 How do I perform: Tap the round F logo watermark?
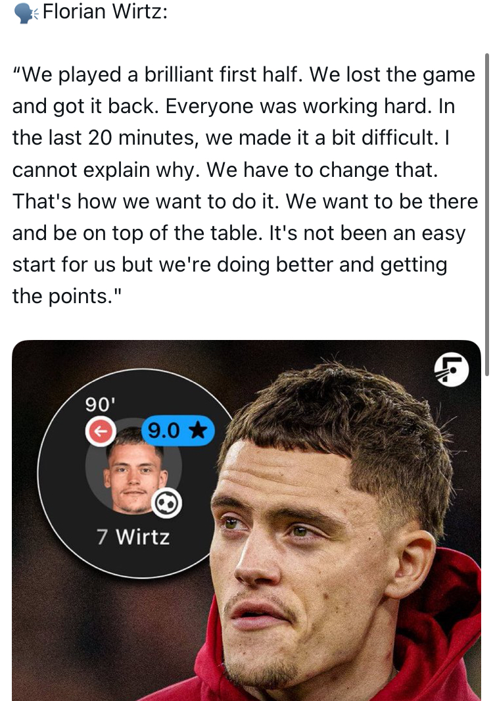coord(452,370)
